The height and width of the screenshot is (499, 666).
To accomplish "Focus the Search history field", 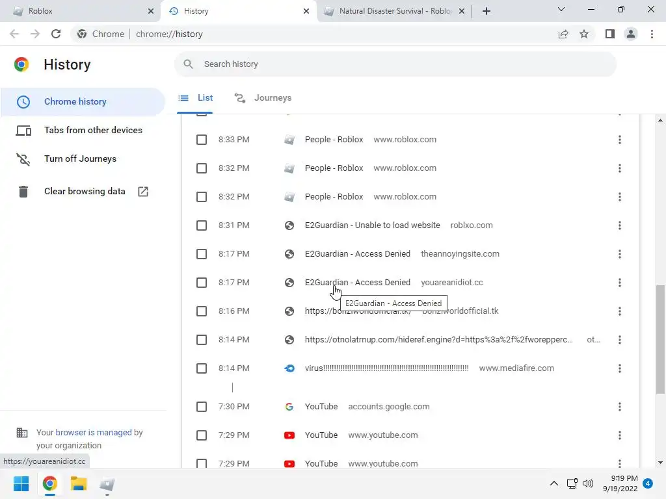I will (x=395, y=64).
